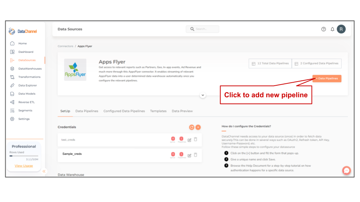Open Settings in the sidebar
Screen dimensions: 360x202
(x=24, y=119)
